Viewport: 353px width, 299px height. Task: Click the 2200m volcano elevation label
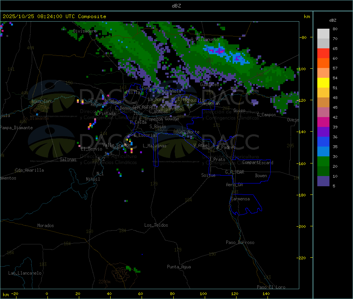104,282
